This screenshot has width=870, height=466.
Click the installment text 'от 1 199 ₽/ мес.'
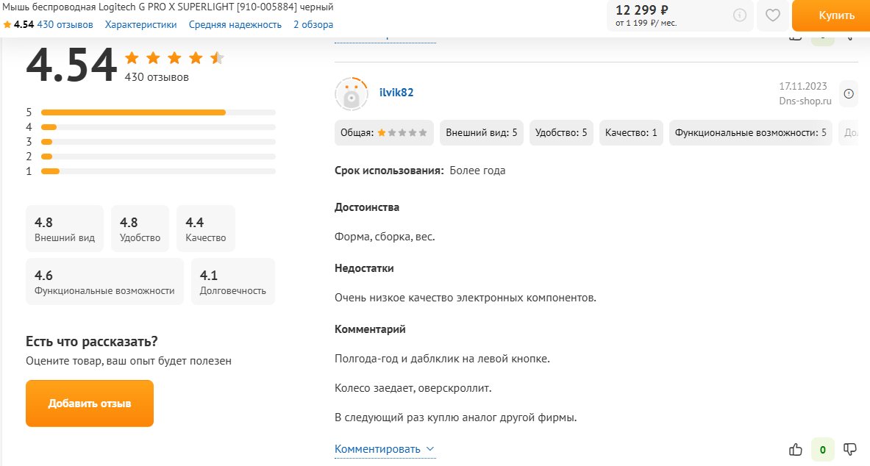(x=646, y=24)
